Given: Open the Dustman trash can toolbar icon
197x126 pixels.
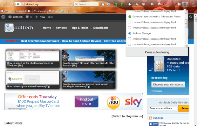Looking at the screenshot, I should [185, 4].
